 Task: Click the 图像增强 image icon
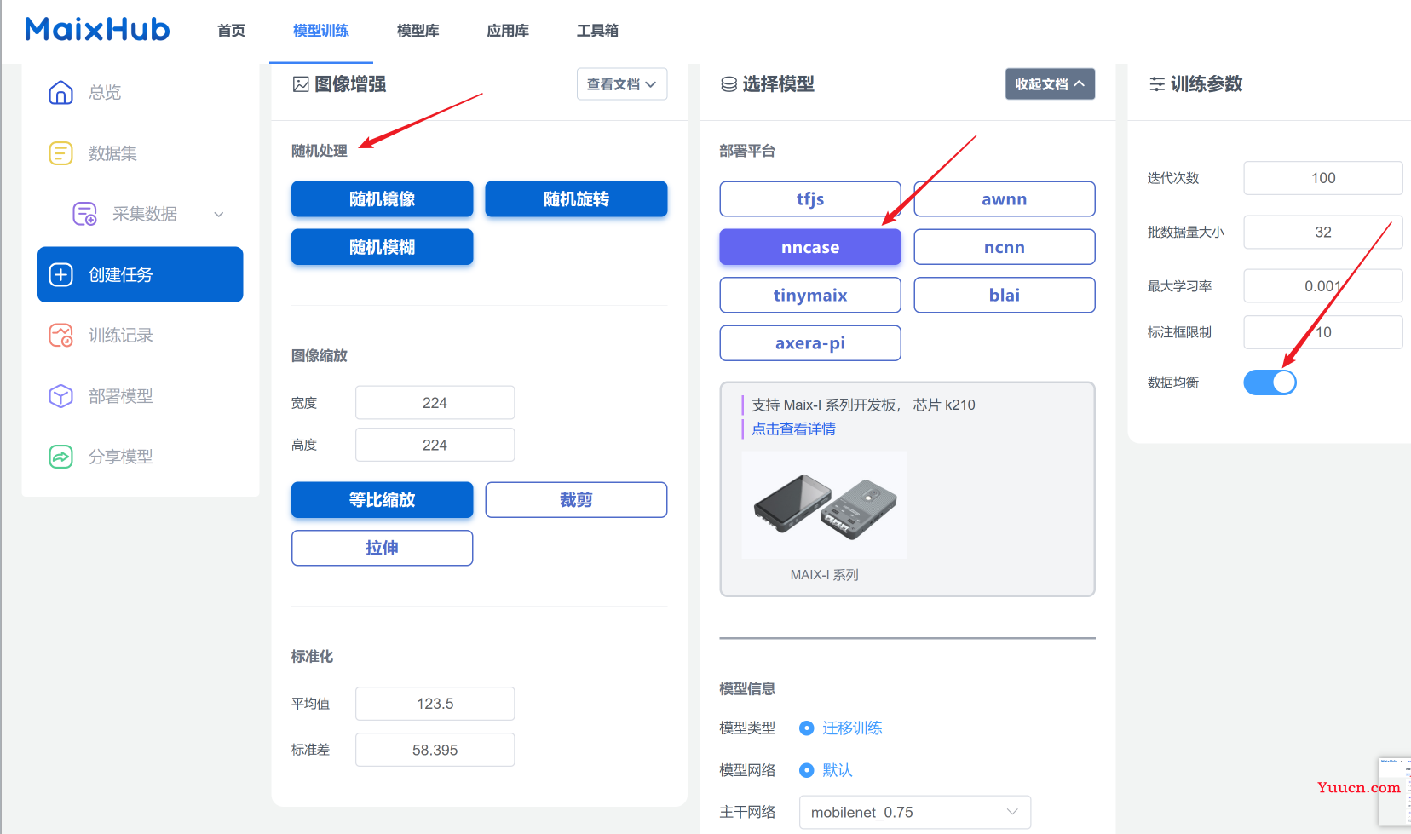tap(301, 84)
